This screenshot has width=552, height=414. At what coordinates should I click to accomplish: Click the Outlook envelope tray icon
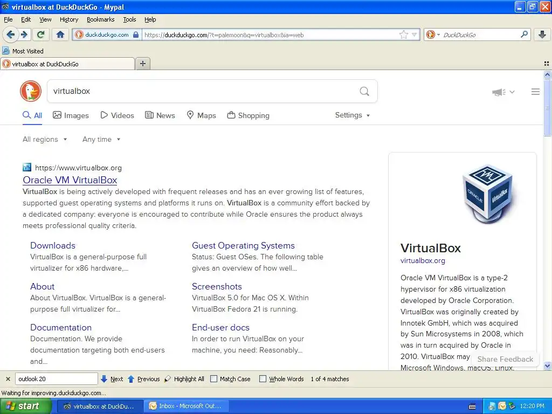pos(502,406)
